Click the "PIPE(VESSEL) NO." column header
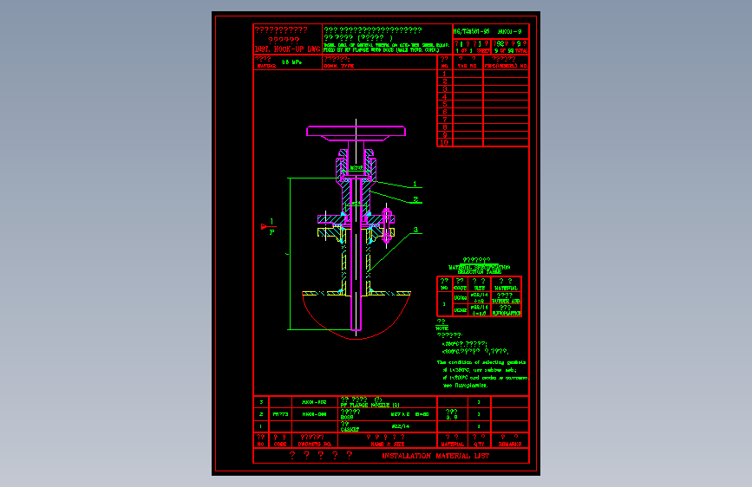The height and width of the screenshot is (487, 752). pyautogui.click(x=506, y=66)
